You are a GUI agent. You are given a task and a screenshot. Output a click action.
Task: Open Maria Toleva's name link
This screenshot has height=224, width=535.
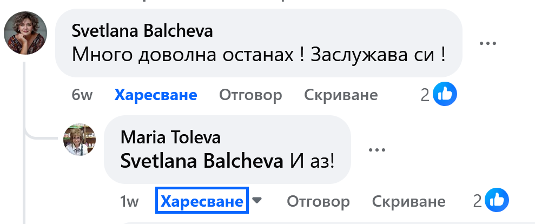(x=171, y=137)
